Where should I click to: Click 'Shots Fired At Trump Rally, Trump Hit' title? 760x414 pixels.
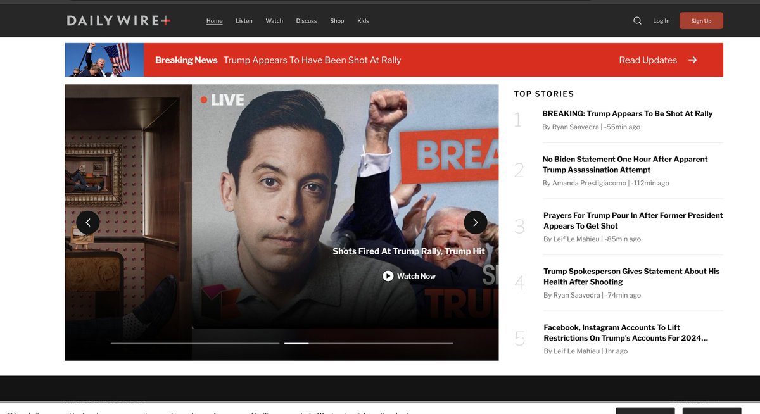[409, 251]
